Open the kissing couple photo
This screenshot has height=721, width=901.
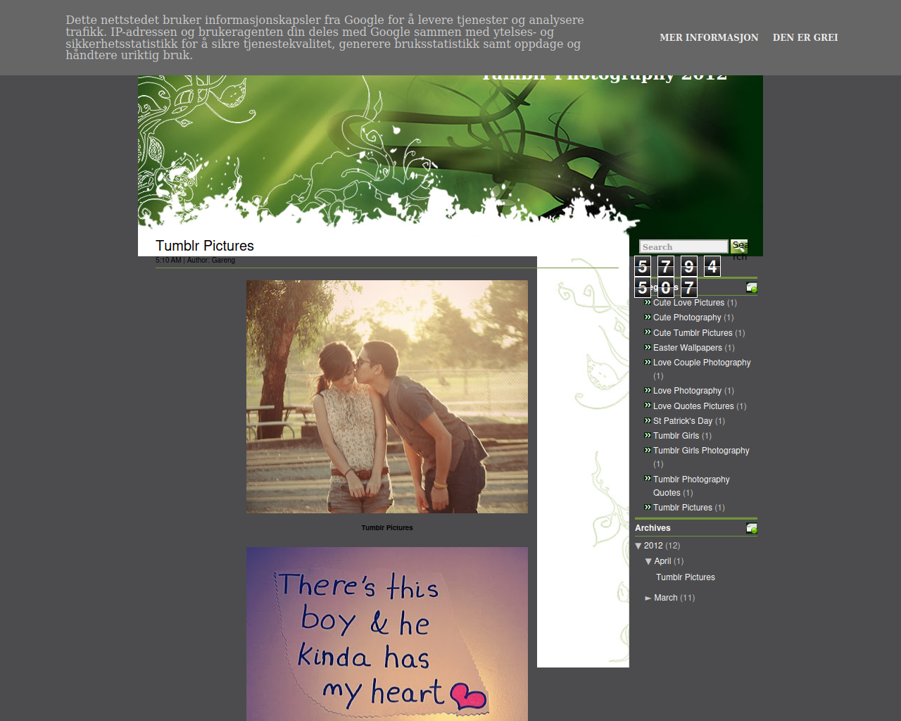387,397
